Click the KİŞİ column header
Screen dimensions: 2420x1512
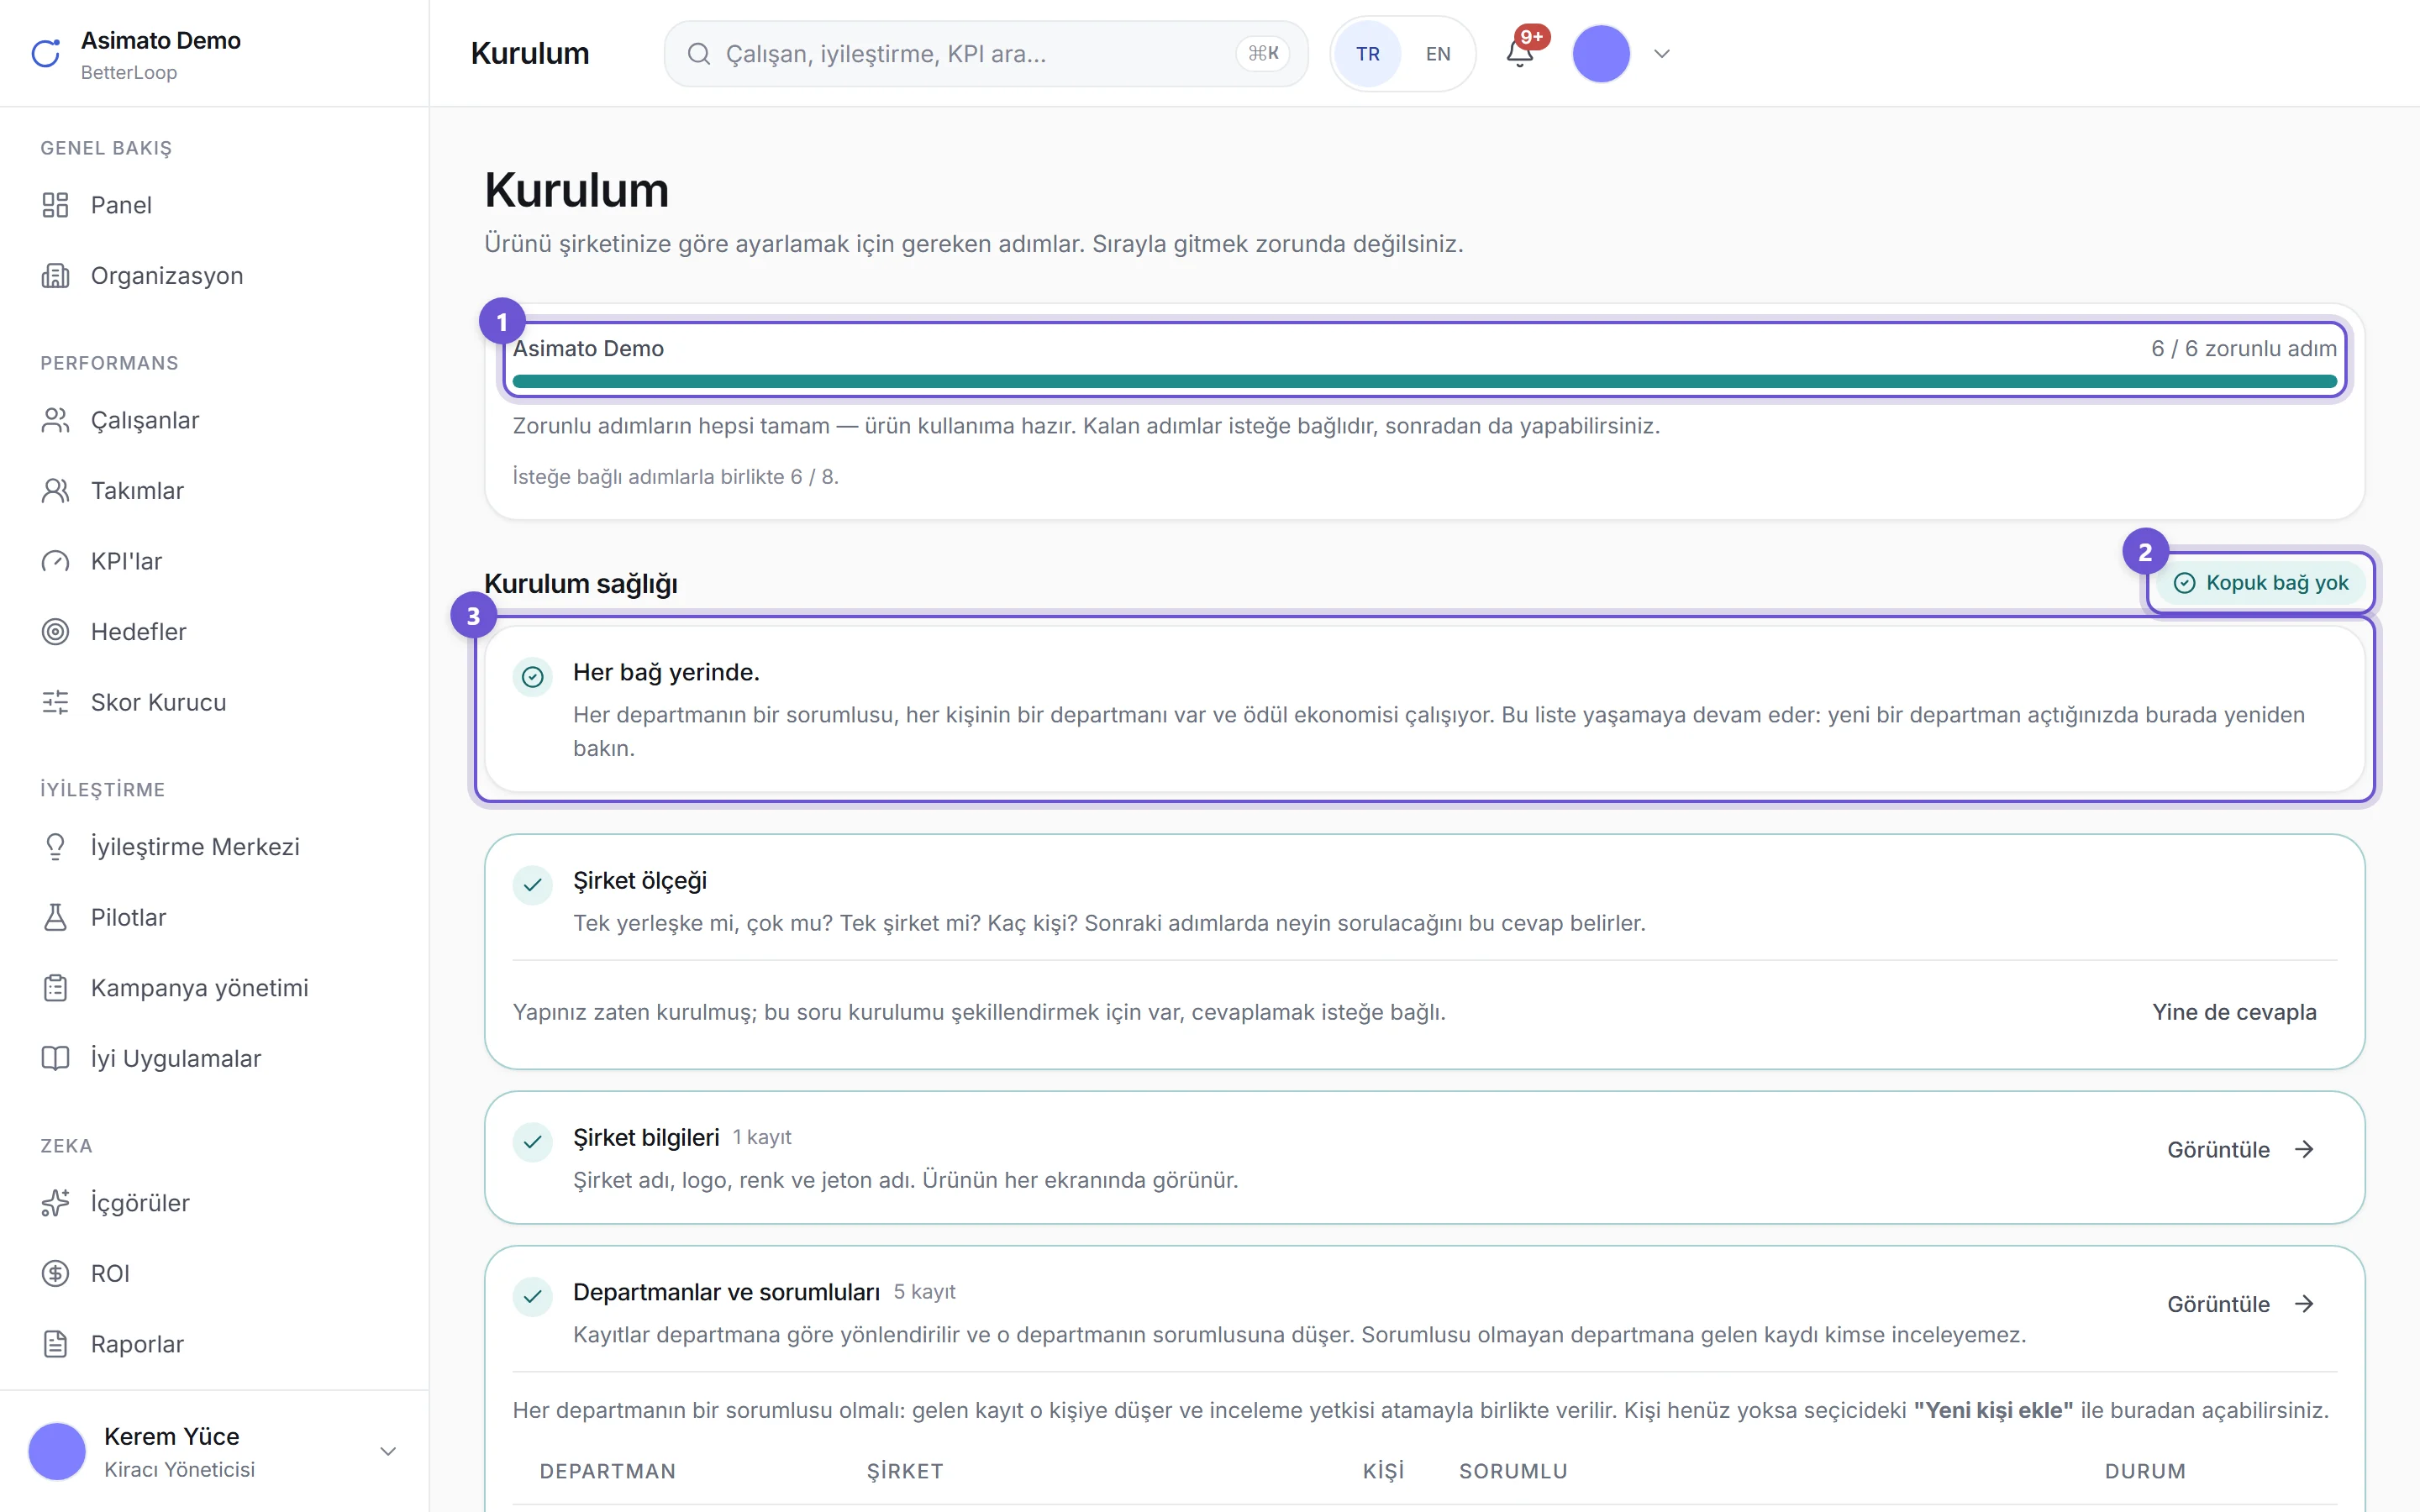(1383, 1471)
